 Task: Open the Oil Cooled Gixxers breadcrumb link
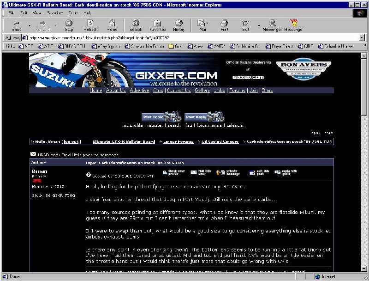click(x=220, y=141)
